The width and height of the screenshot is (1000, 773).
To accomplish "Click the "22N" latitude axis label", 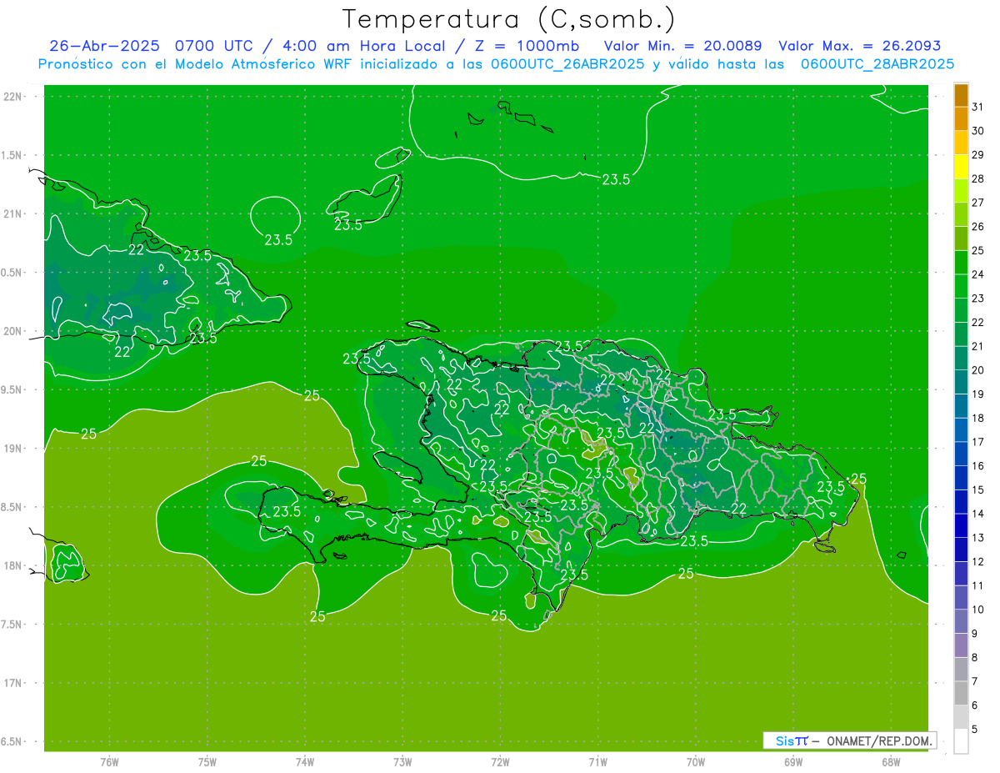I will 12,97.
